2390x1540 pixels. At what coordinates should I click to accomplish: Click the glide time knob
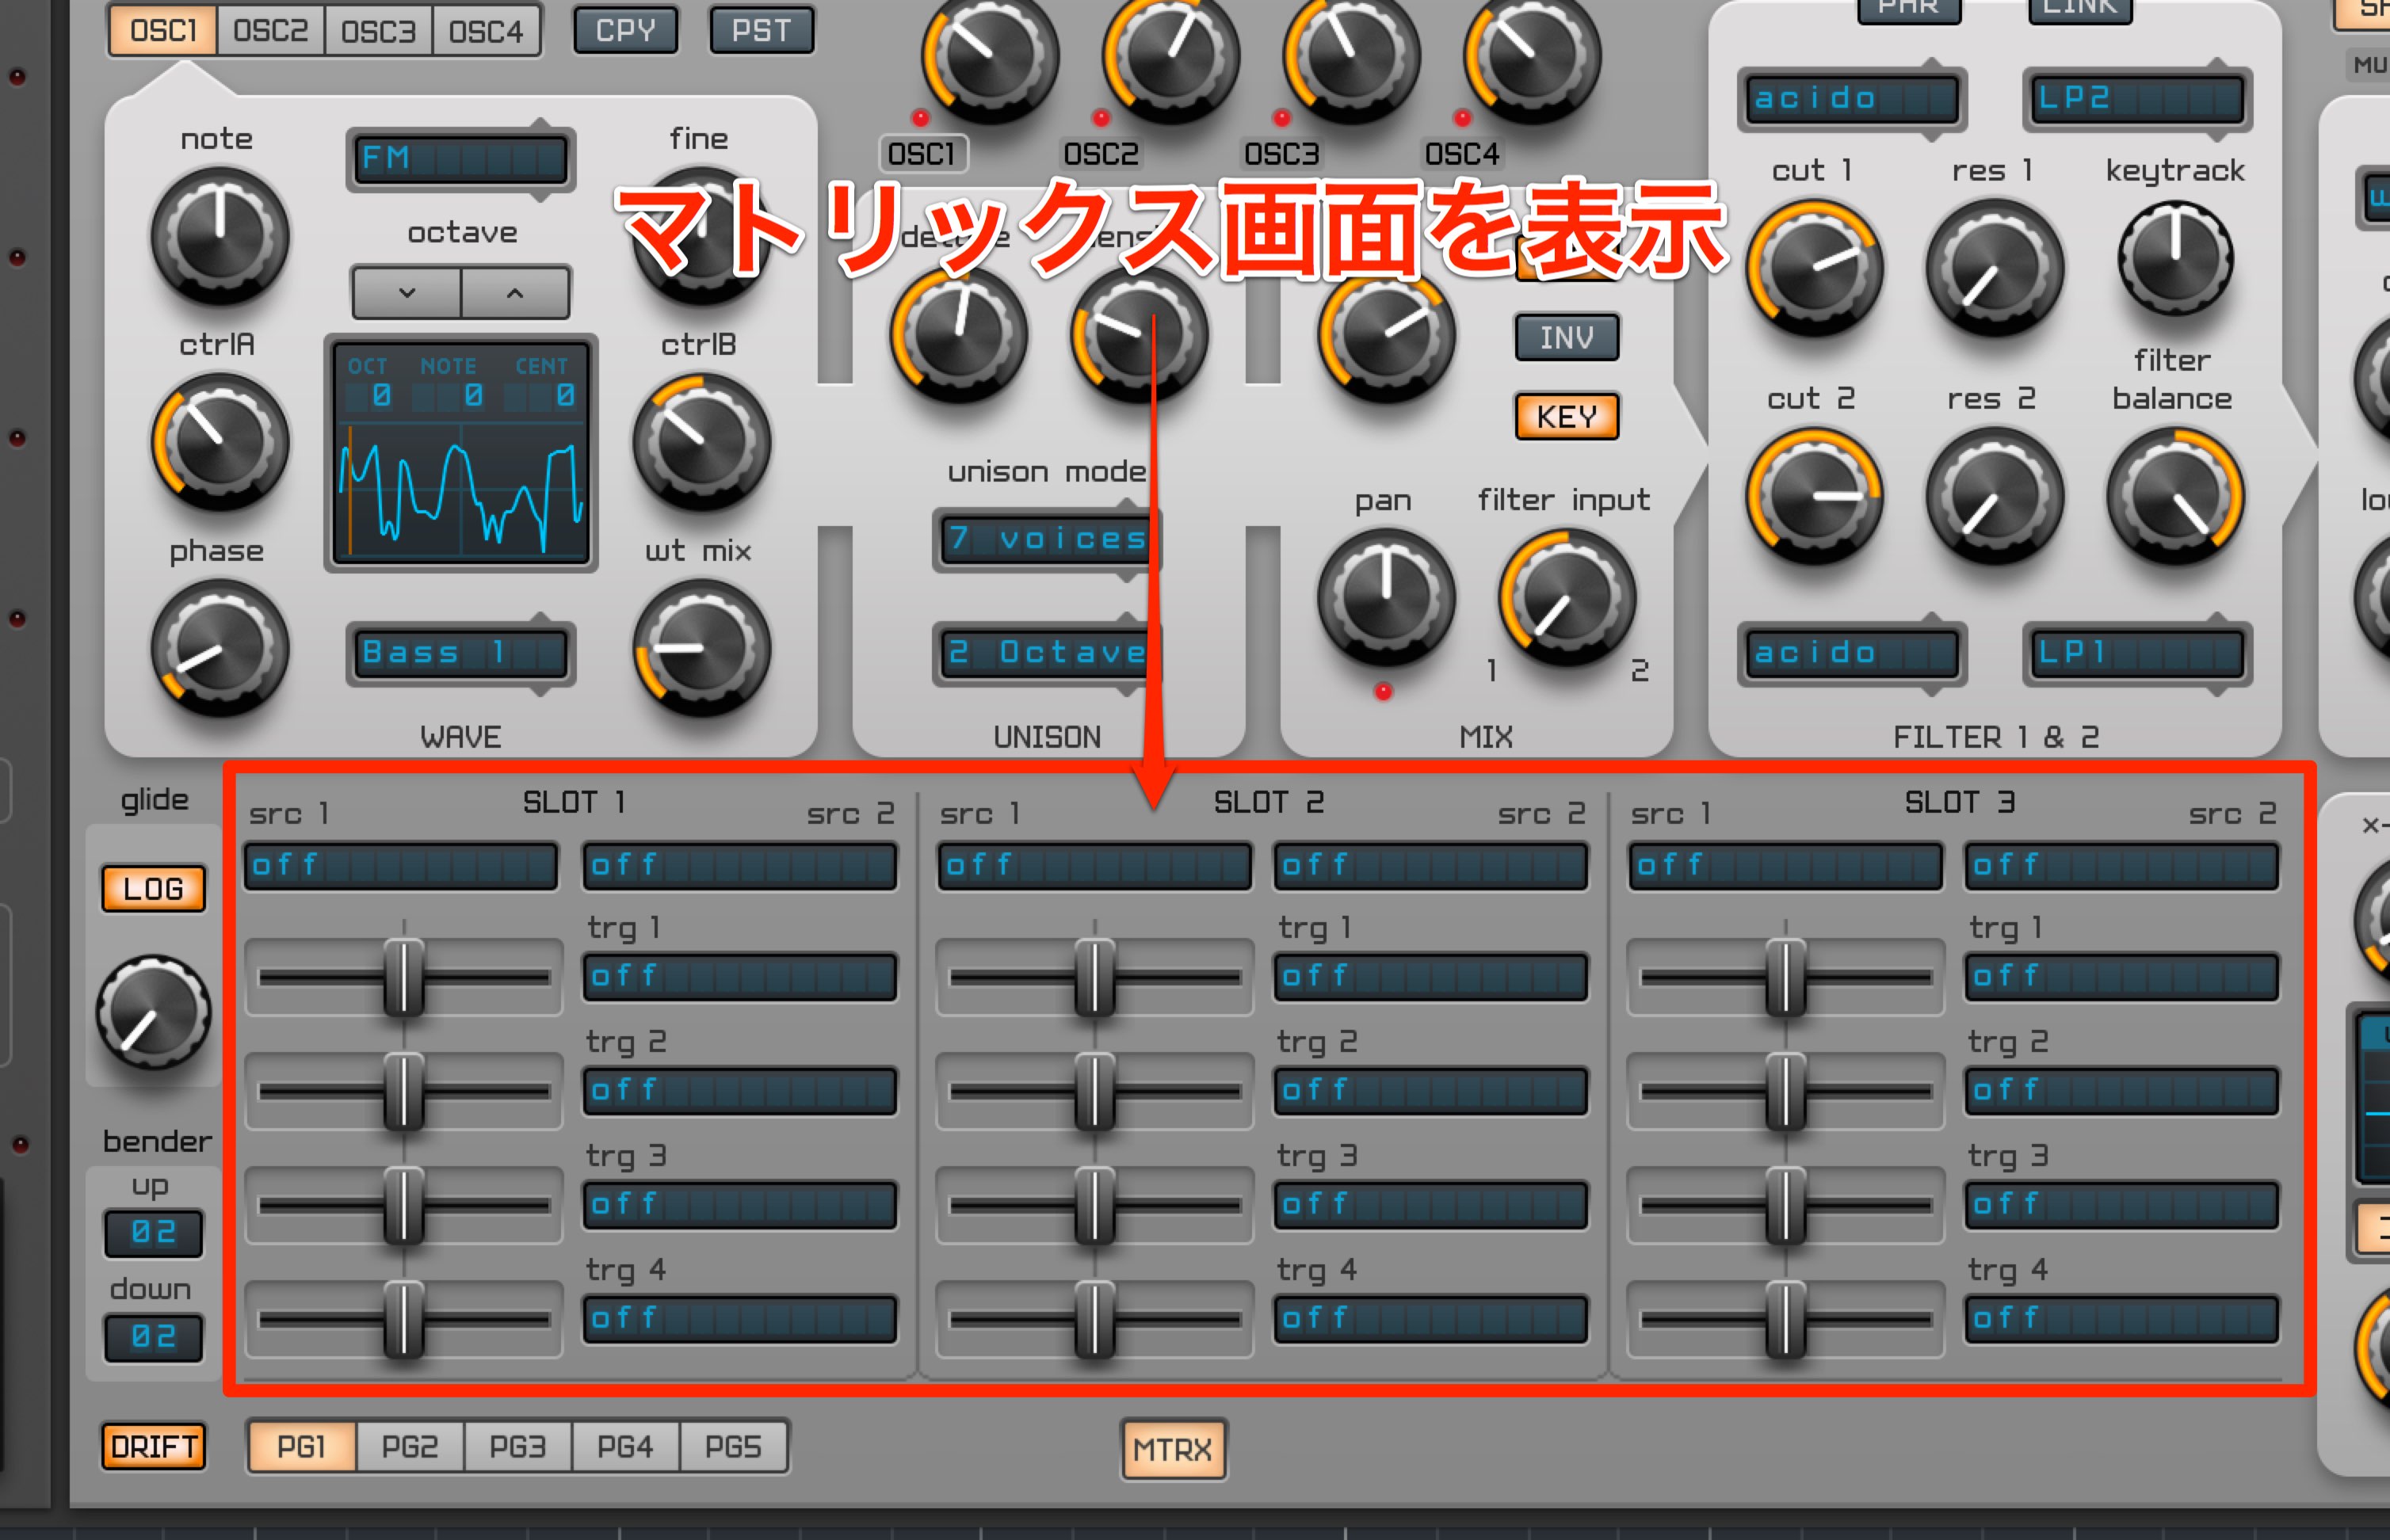[153, 1012]
